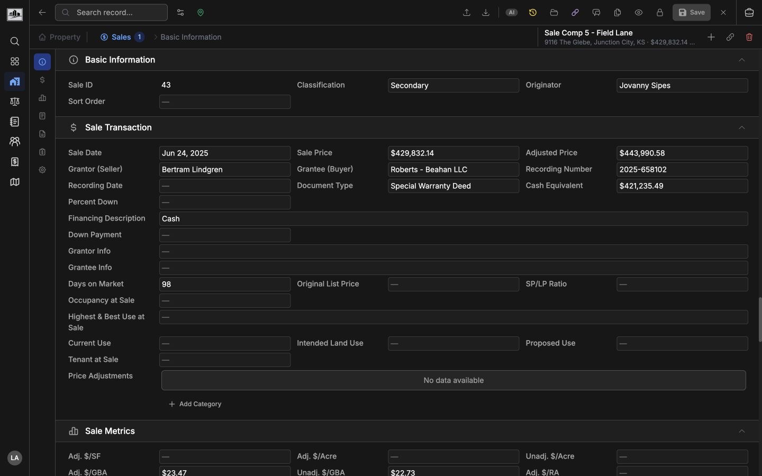Open the map icon in left sidebar

15,182
